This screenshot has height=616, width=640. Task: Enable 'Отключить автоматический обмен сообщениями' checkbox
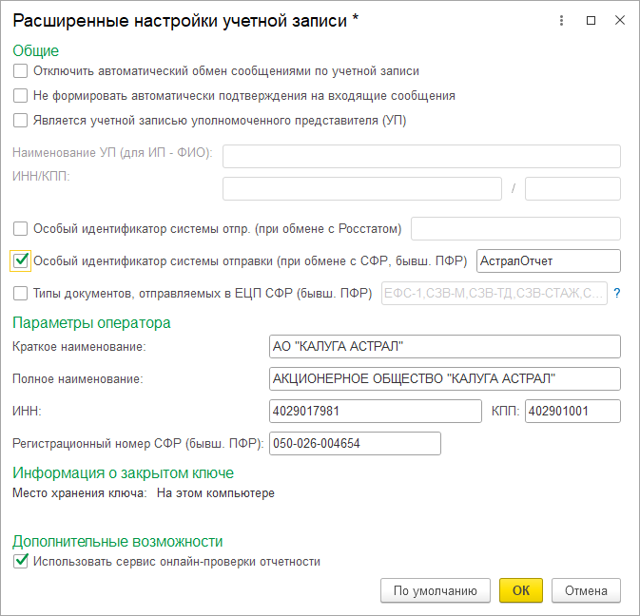click(21, 71)
